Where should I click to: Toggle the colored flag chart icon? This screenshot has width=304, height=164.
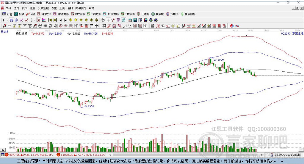tap(44, 20)
